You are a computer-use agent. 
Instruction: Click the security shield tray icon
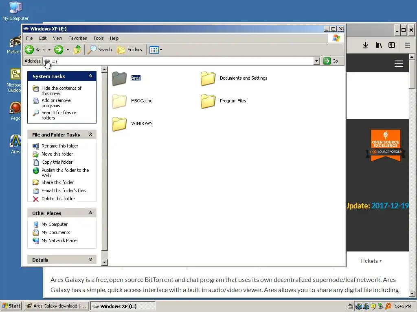tap(373, 306)
